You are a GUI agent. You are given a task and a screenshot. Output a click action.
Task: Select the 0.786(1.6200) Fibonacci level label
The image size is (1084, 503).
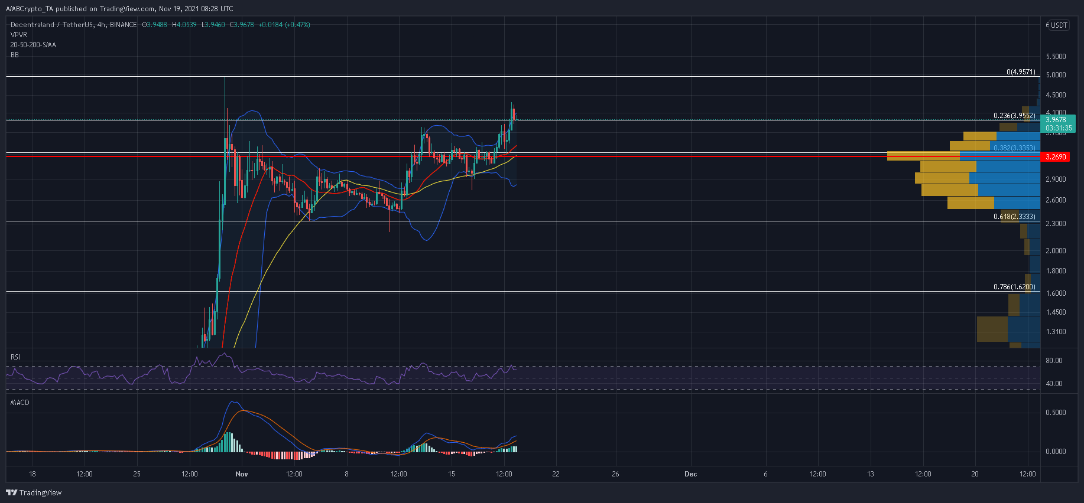pos(1014,287)
